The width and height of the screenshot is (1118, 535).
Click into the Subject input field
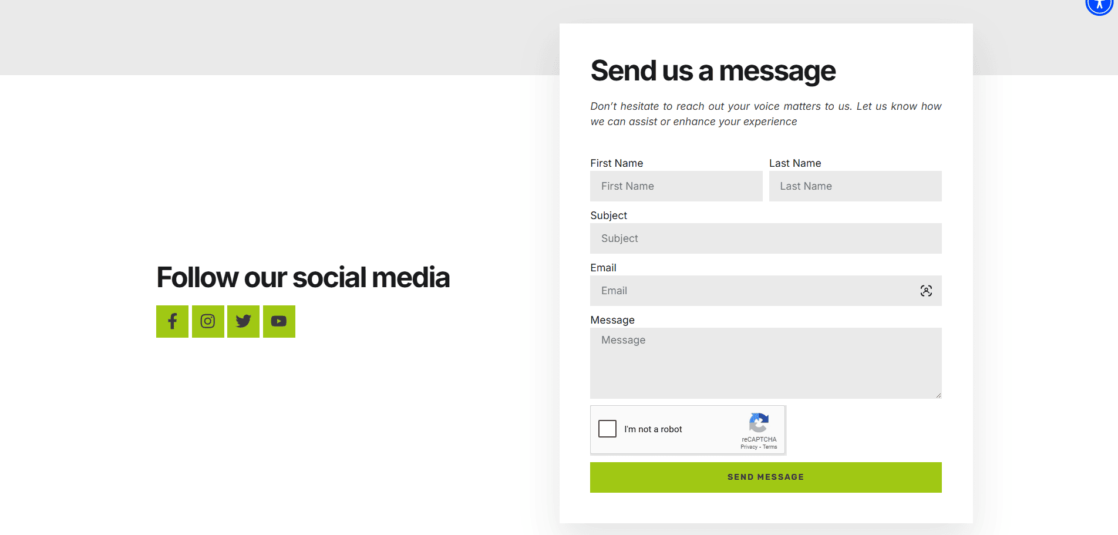pos(766,238)
